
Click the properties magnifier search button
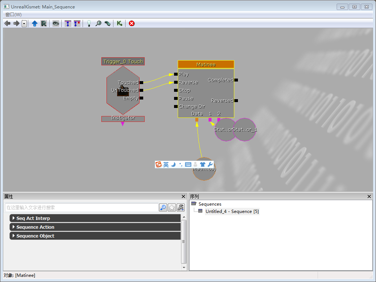pos(163,208)
